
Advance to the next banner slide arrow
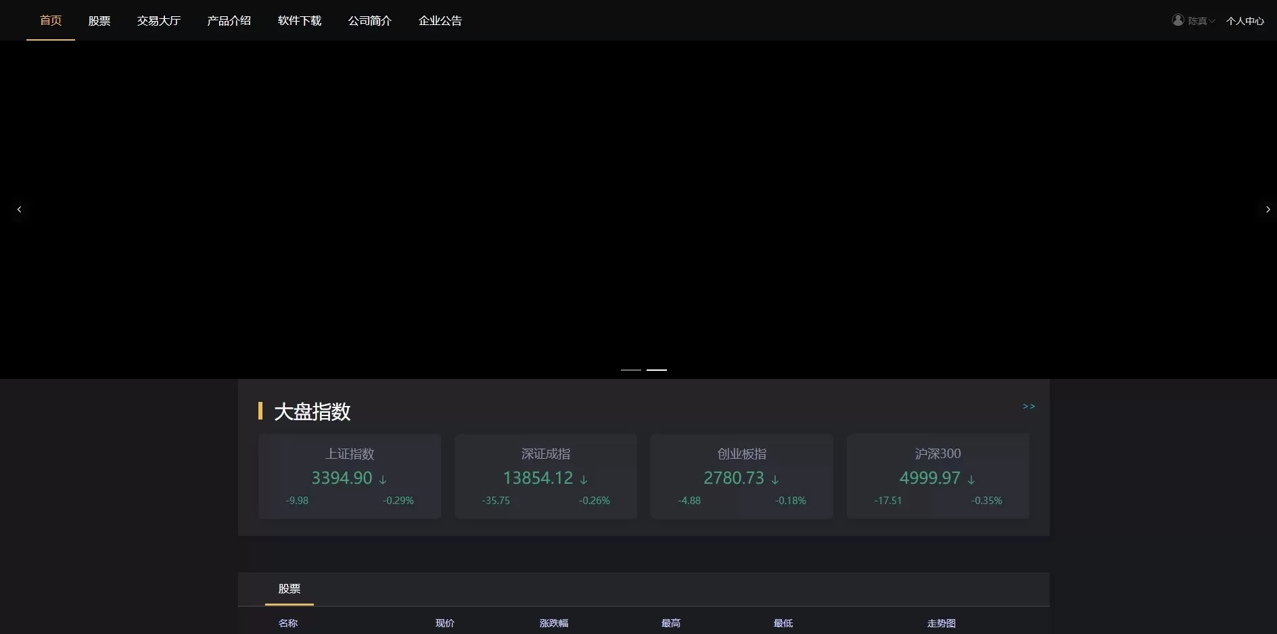[x=1268, y=210]
